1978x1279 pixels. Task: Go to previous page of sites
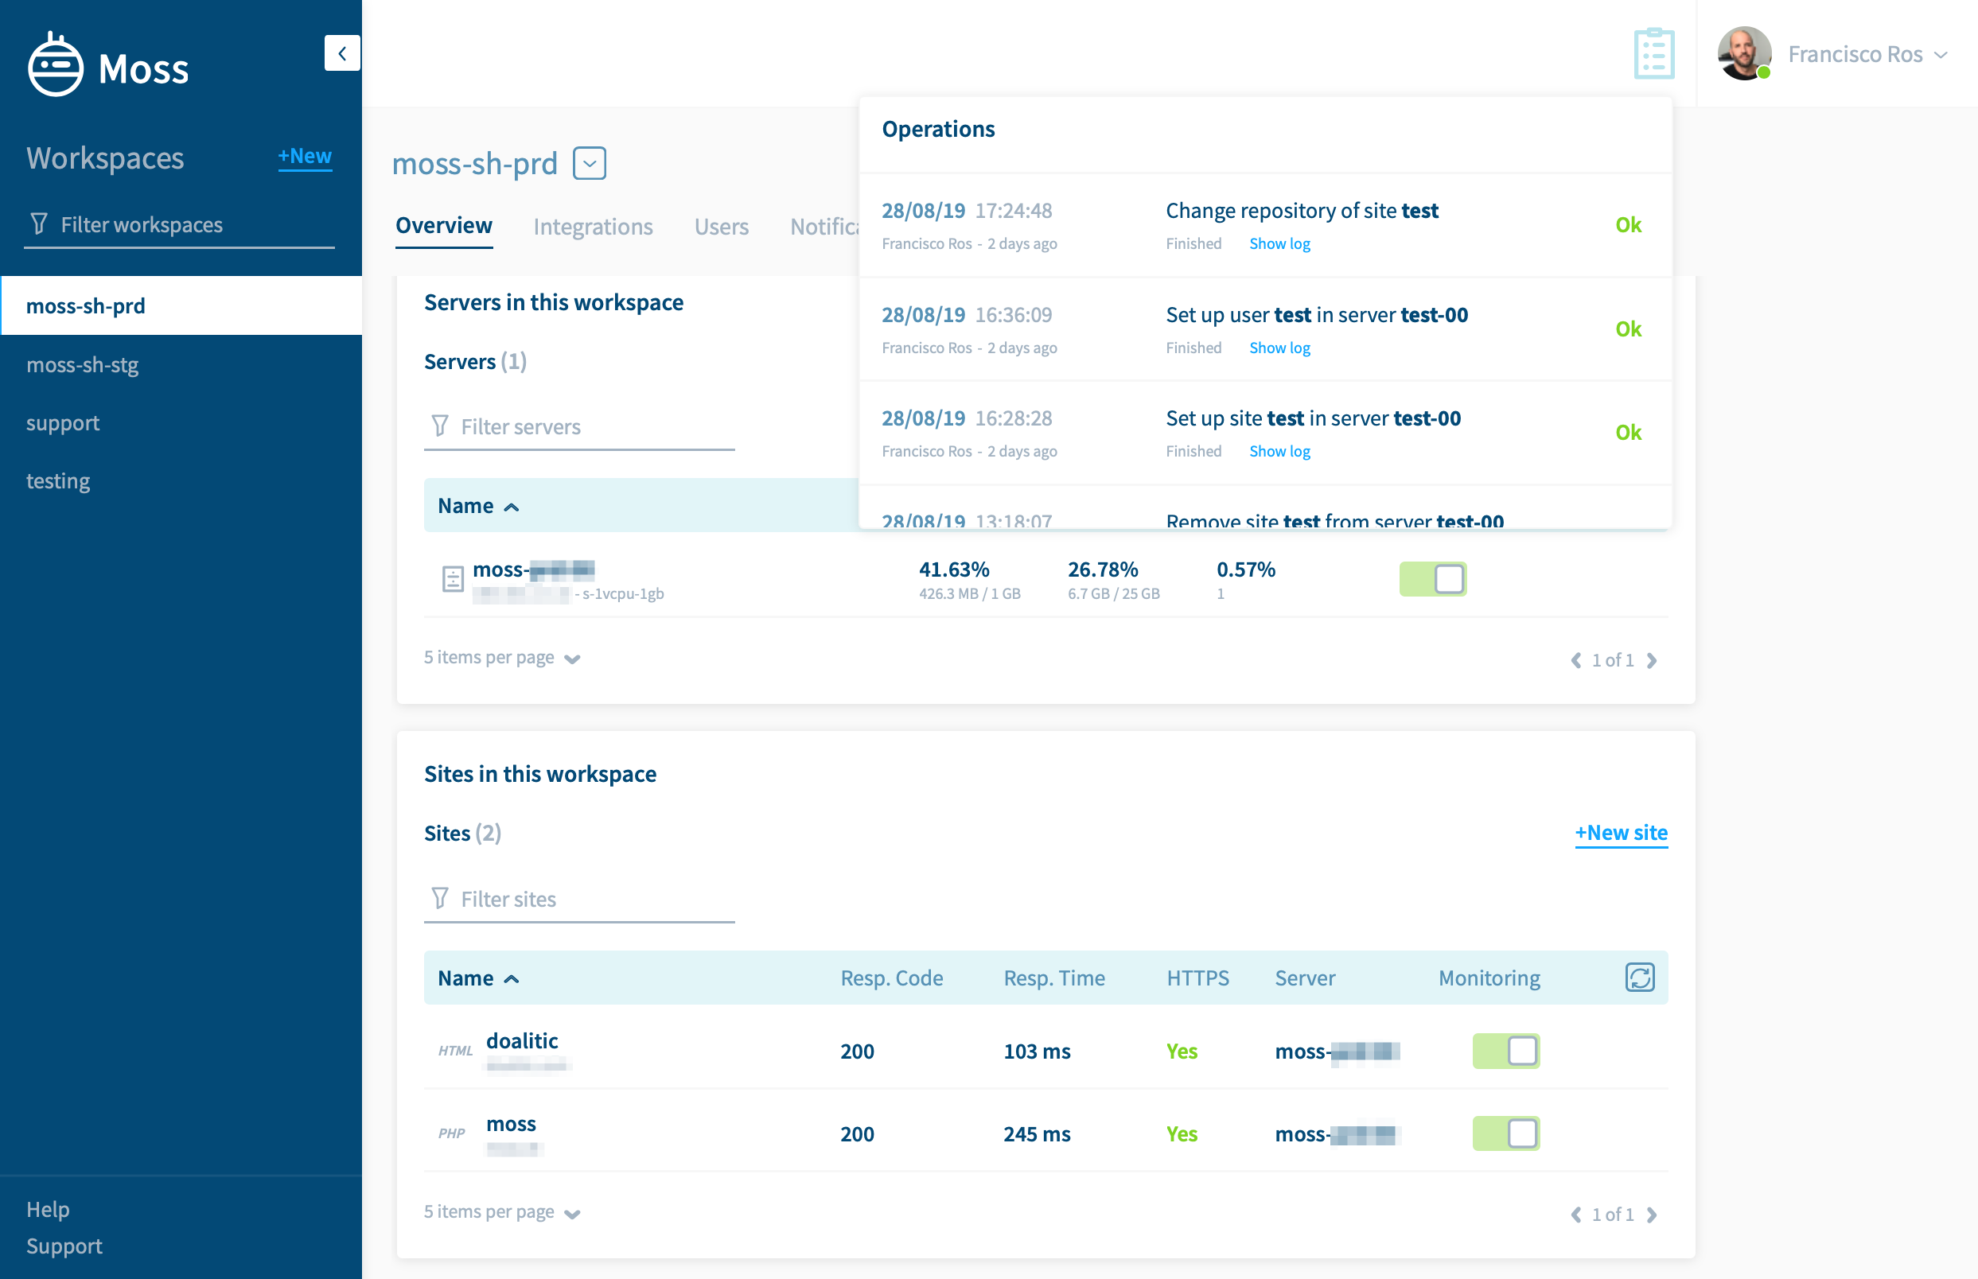point(1575,1215)
